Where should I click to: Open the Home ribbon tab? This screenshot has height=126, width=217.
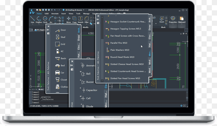point(39,14)
